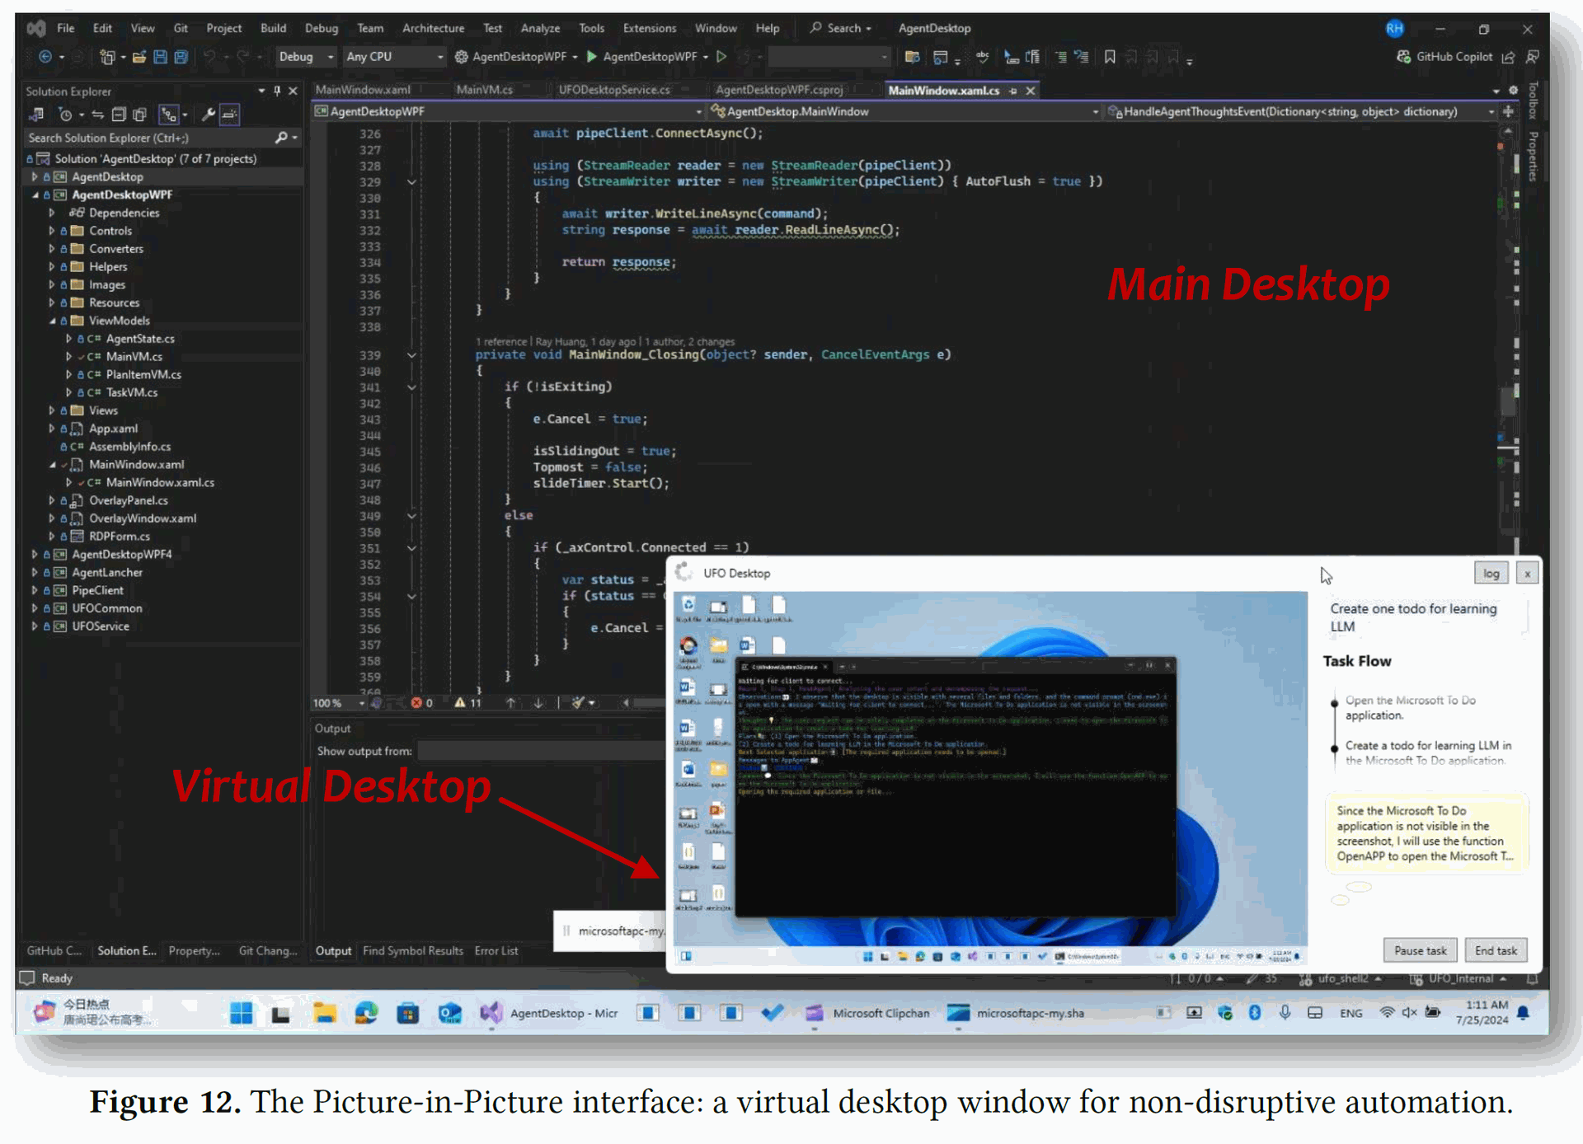Open the HandleAgentThoughtsEvent member dropdown
1583x1144 pixels.
click(x=1301, y=111)
